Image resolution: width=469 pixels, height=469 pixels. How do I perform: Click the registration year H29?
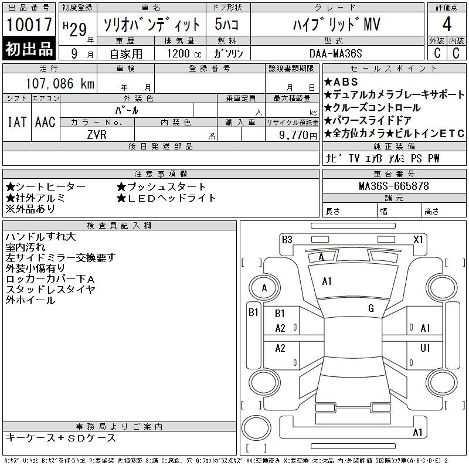point(75,29)
